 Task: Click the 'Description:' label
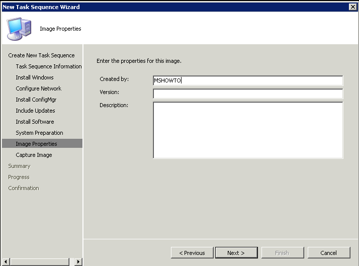pos(114,105)
